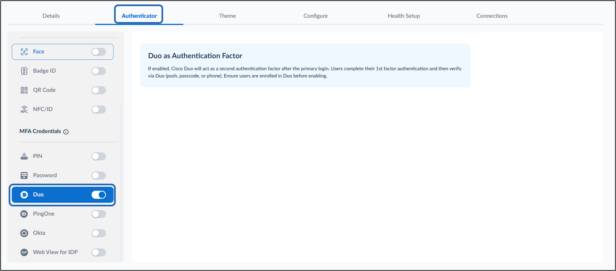Choose the Okta label

pyautogui.click(x=39, y=233)
